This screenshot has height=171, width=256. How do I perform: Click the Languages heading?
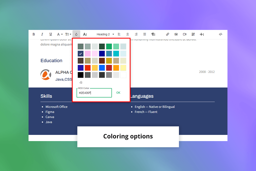pyautogui.click(x=142, y=96)
